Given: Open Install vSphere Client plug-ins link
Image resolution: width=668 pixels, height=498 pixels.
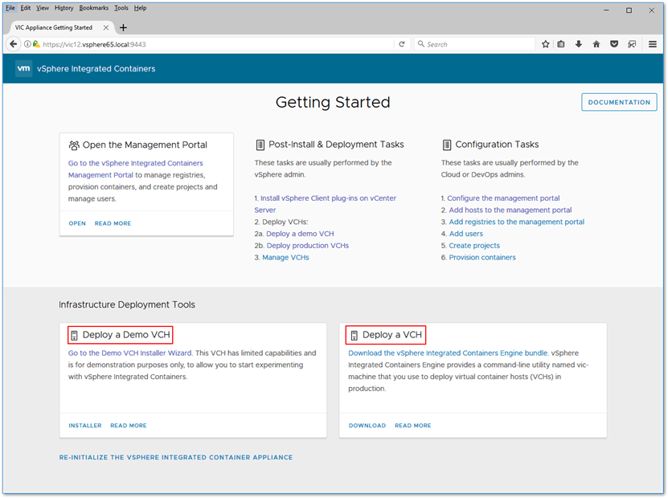Looking at the screenshot, I should pos(326,204).
